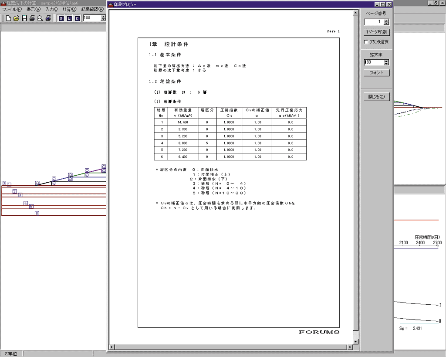Save with the floppy disk icon
The height and width of the screenshot is (357, 446).
[24, 18]
